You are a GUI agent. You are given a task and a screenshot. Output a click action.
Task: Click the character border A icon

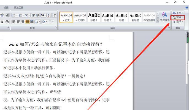point(7,15)
